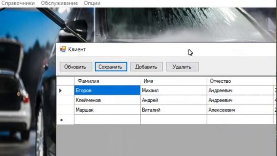Select the cell Клейменов
277x156 pixels.
107,100
